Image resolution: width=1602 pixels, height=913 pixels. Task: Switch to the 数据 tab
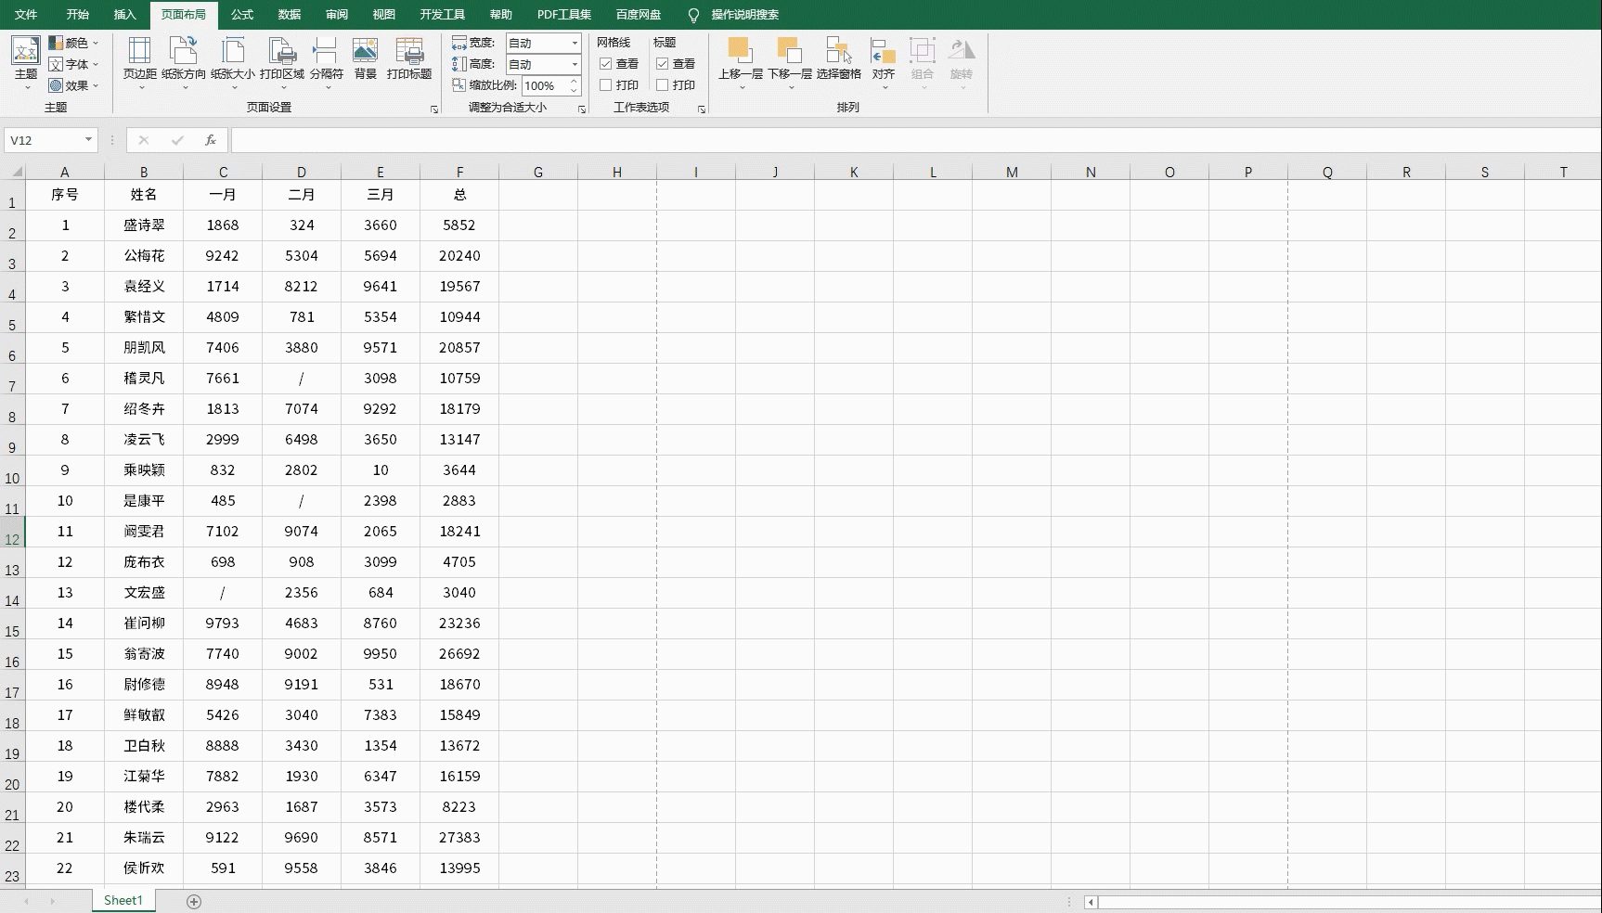(x=290, y=15)
